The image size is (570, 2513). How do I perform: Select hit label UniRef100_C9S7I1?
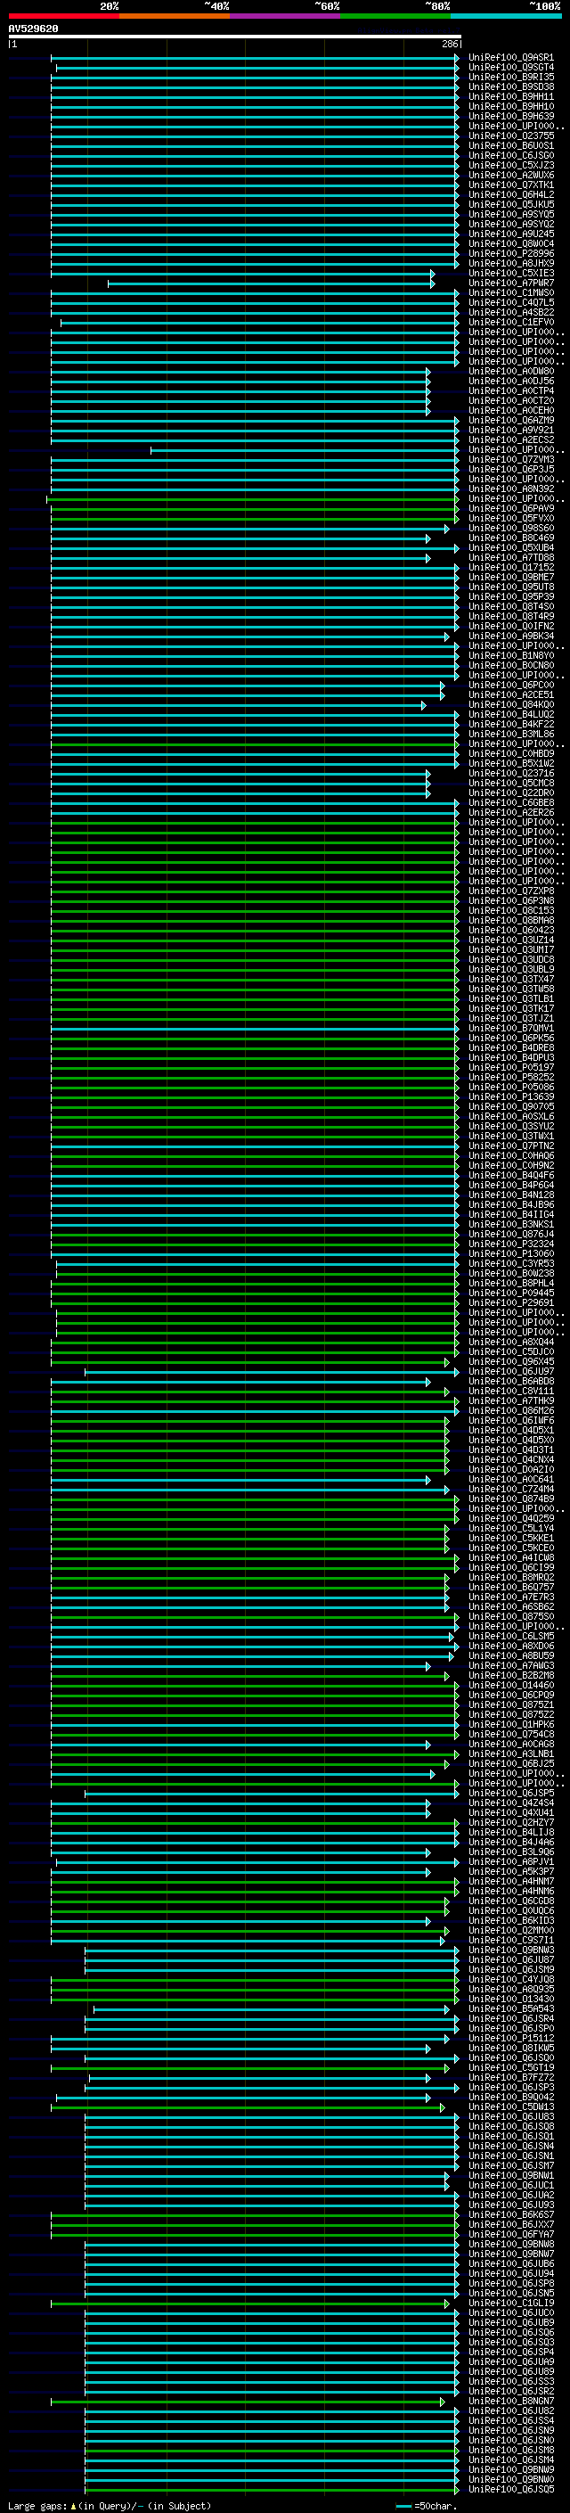511,1941
